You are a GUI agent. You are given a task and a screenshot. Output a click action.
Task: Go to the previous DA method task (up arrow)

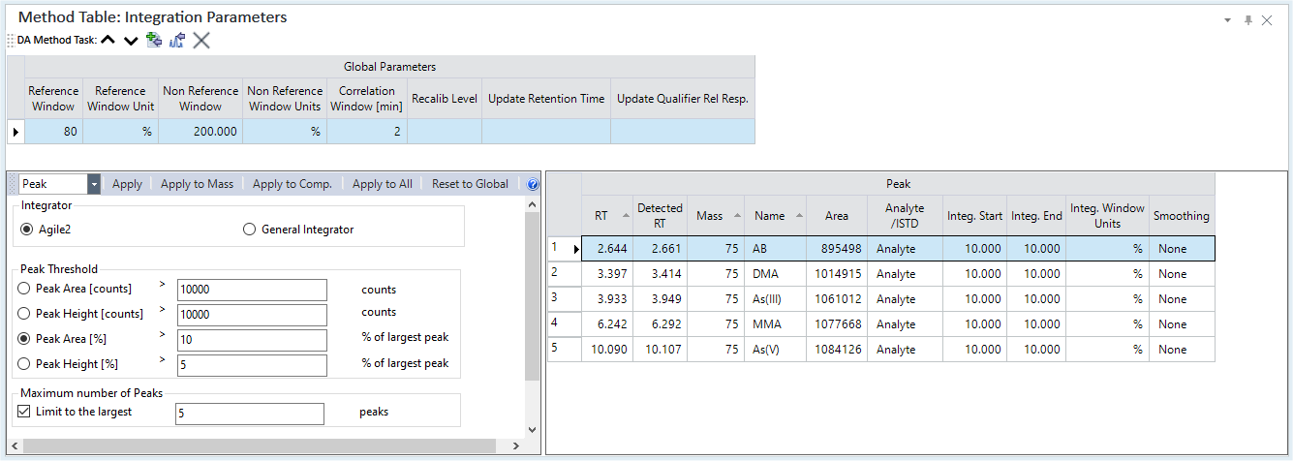click(108, 40)
